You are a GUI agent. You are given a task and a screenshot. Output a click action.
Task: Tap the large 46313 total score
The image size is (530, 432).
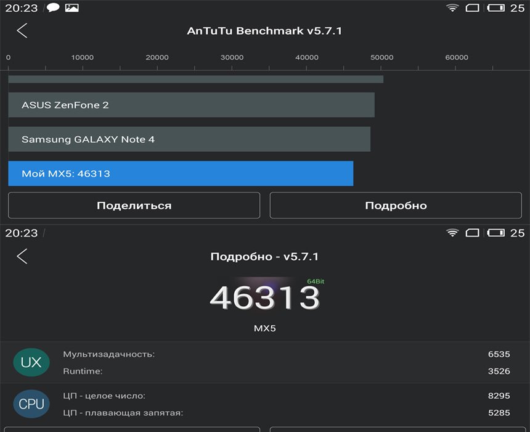pyautogui.click(x=264, y=297)
